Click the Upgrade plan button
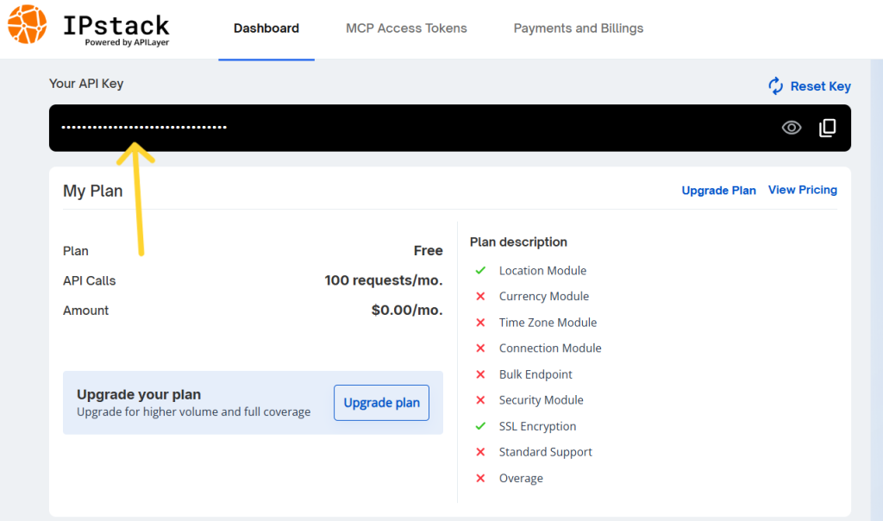Viewport: 883px width, 521px height. pos(381,403)
